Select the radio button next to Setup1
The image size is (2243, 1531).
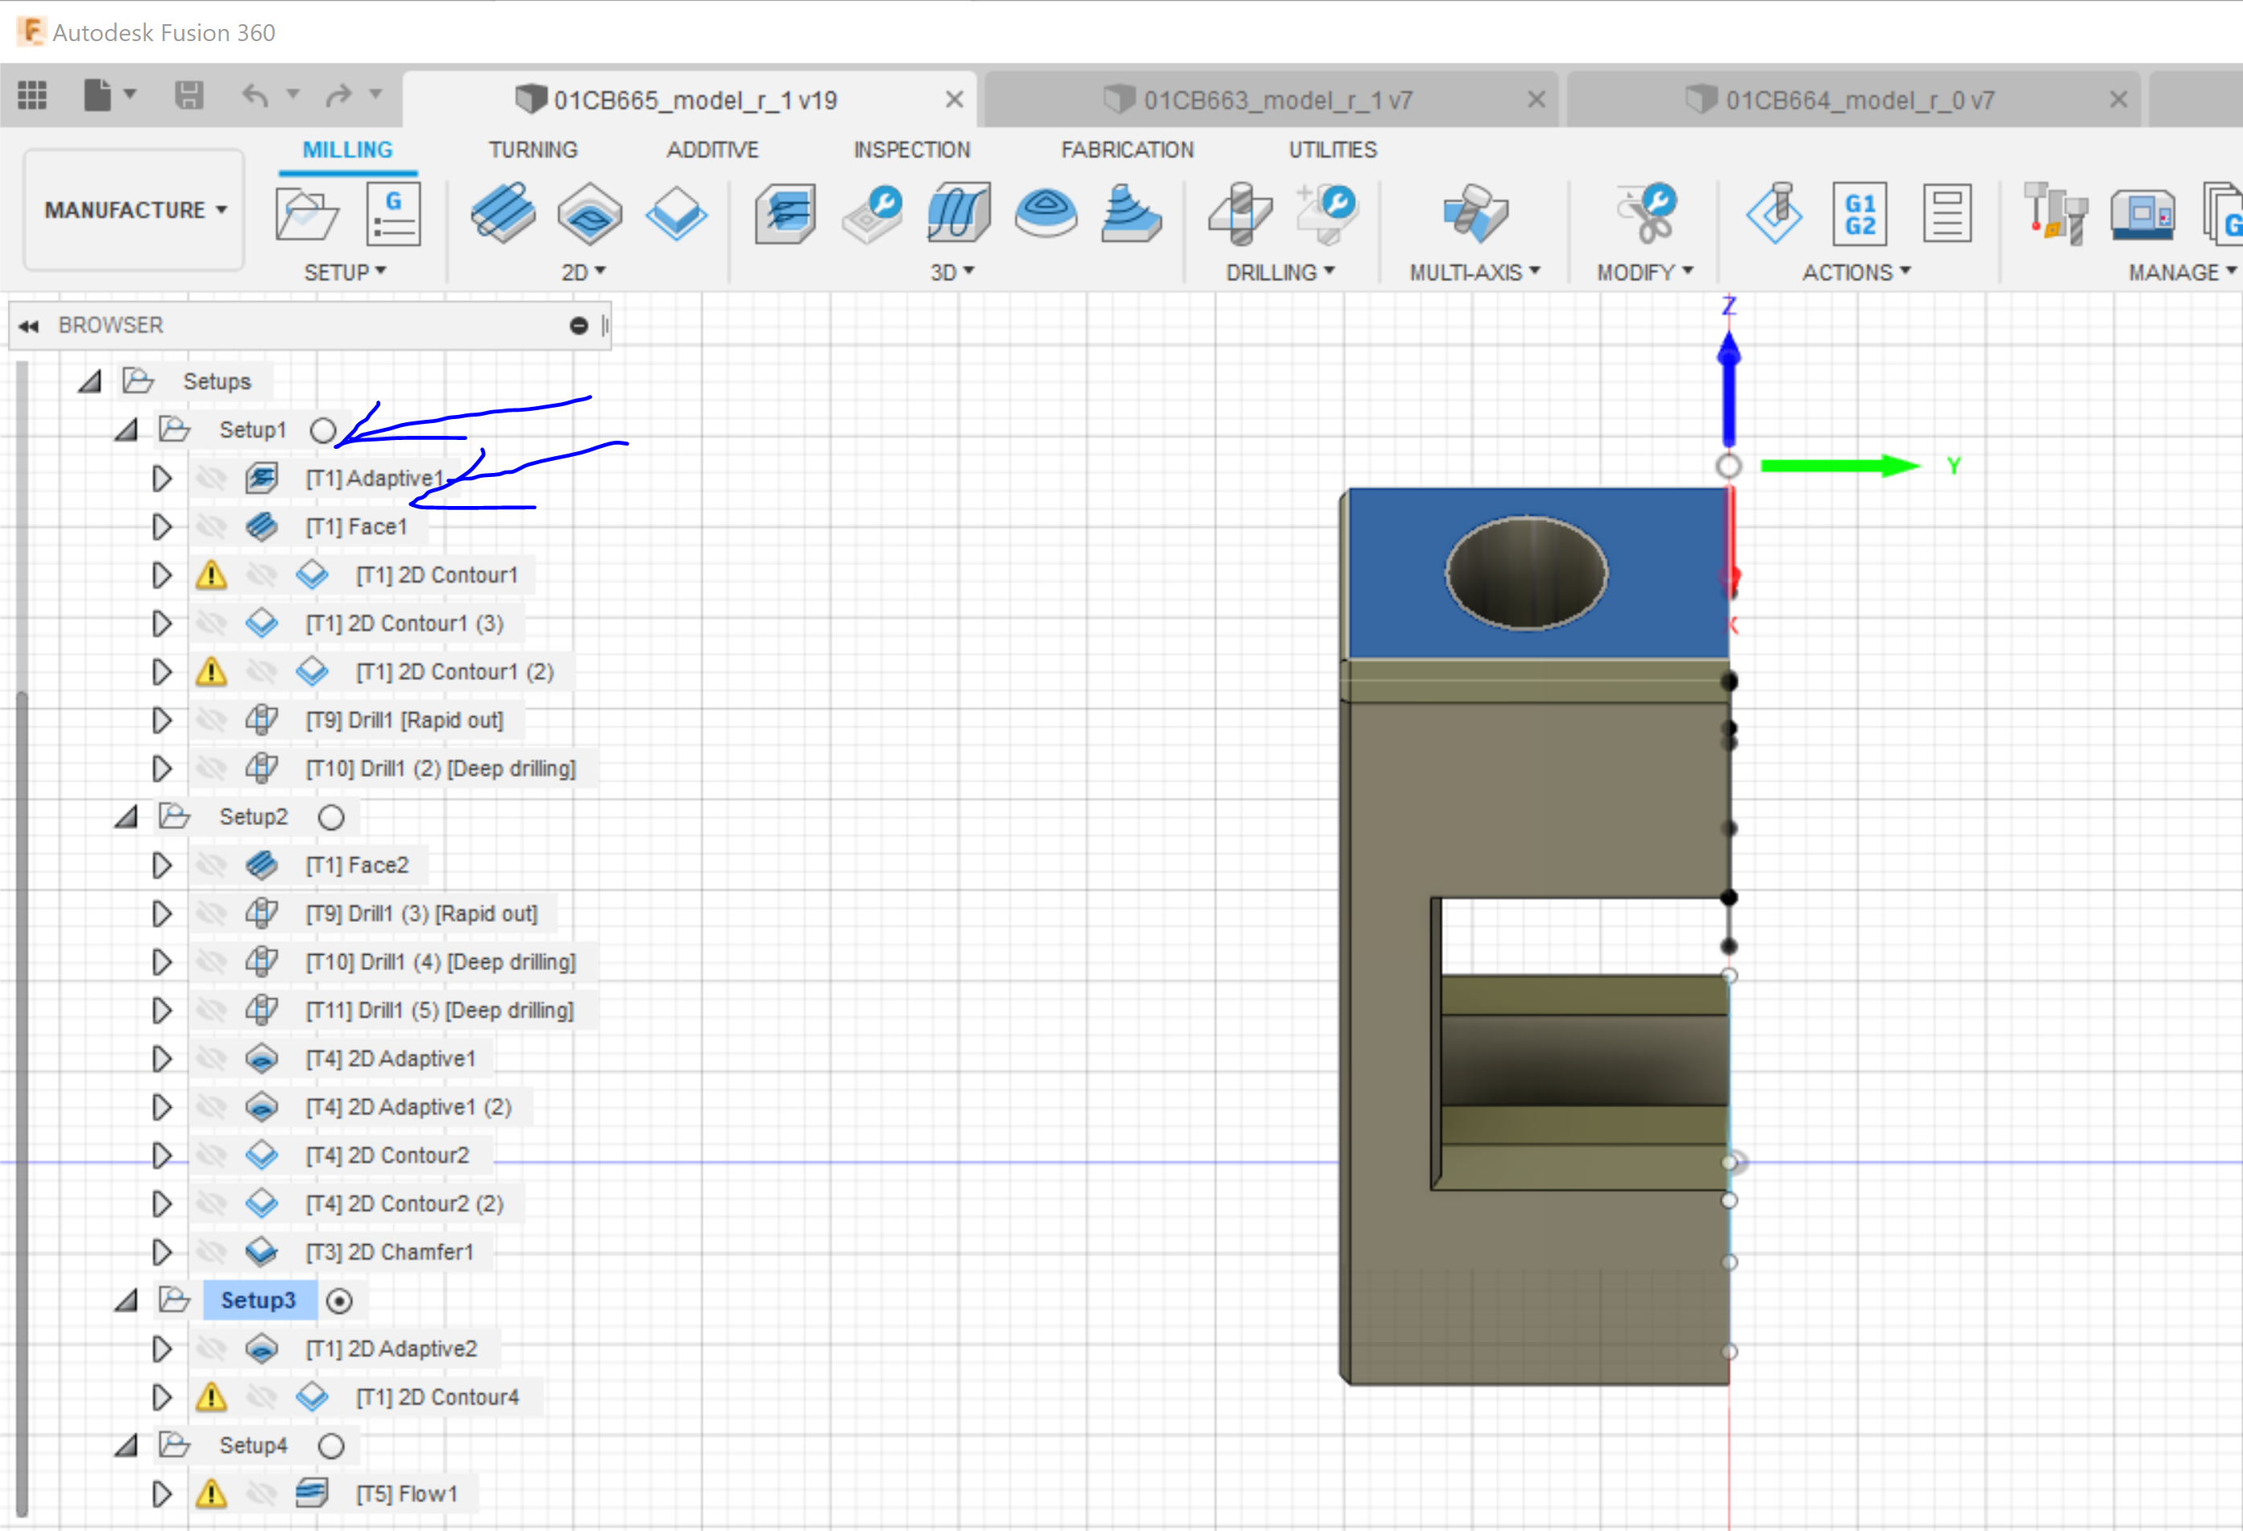tap(323, 430)
